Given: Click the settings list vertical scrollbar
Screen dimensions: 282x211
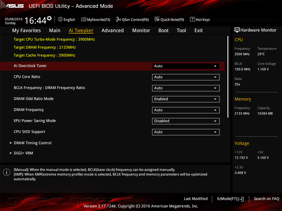Looking at the screenshot, I should (x=228, y=77).
